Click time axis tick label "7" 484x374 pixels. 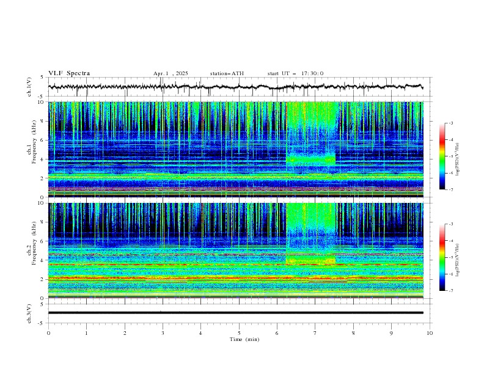pyautogui.click(x=315, y=333)
